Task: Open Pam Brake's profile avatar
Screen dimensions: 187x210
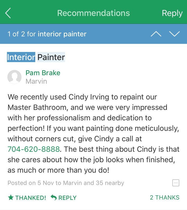Action: pos(14,77)
